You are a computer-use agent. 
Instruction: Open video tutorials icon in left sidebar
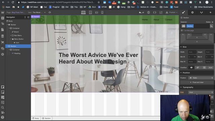pyautogui.click(x=3, y=112)
